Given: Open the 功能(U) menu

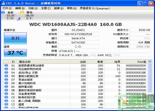Looking at the screenshot, I should coord(33,8).
